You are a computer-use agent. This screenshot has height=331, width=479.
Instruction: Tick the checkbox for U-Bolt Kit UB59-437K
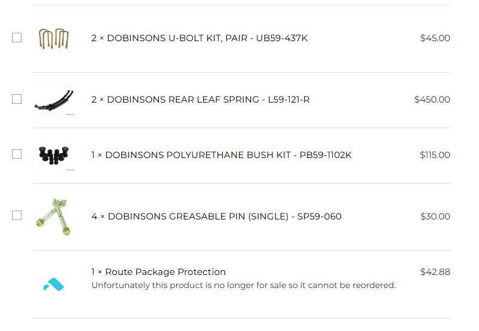pyautogui.click(x=17, y=38)
